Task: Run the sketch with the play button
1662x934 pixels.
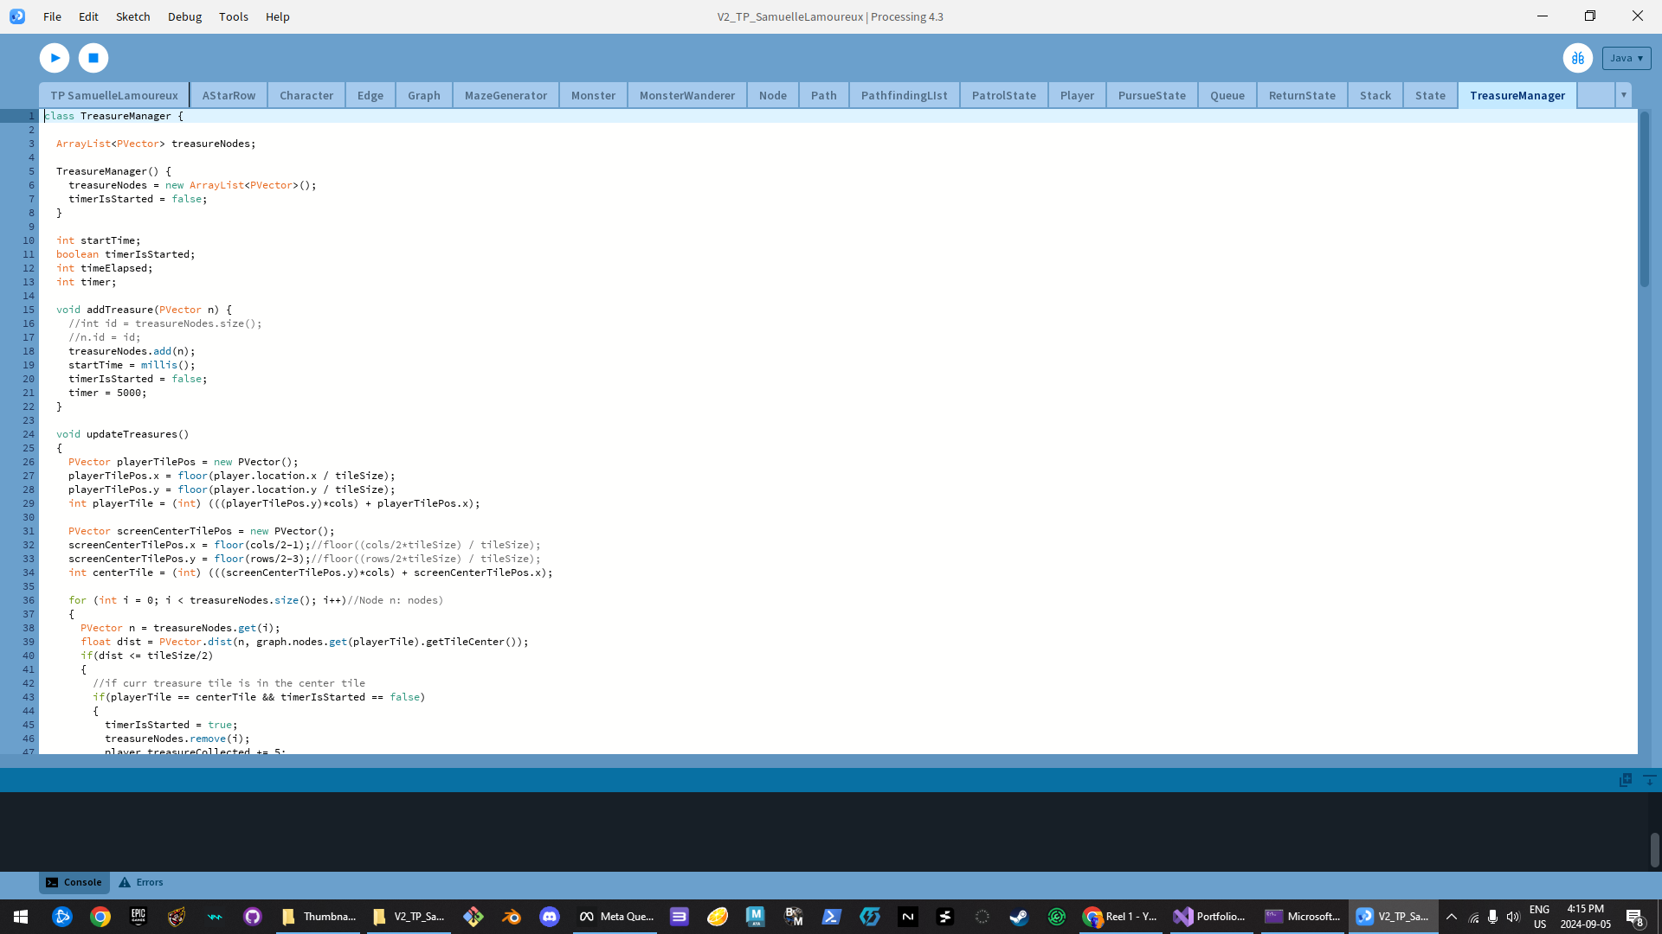Action: coord(55,58)
